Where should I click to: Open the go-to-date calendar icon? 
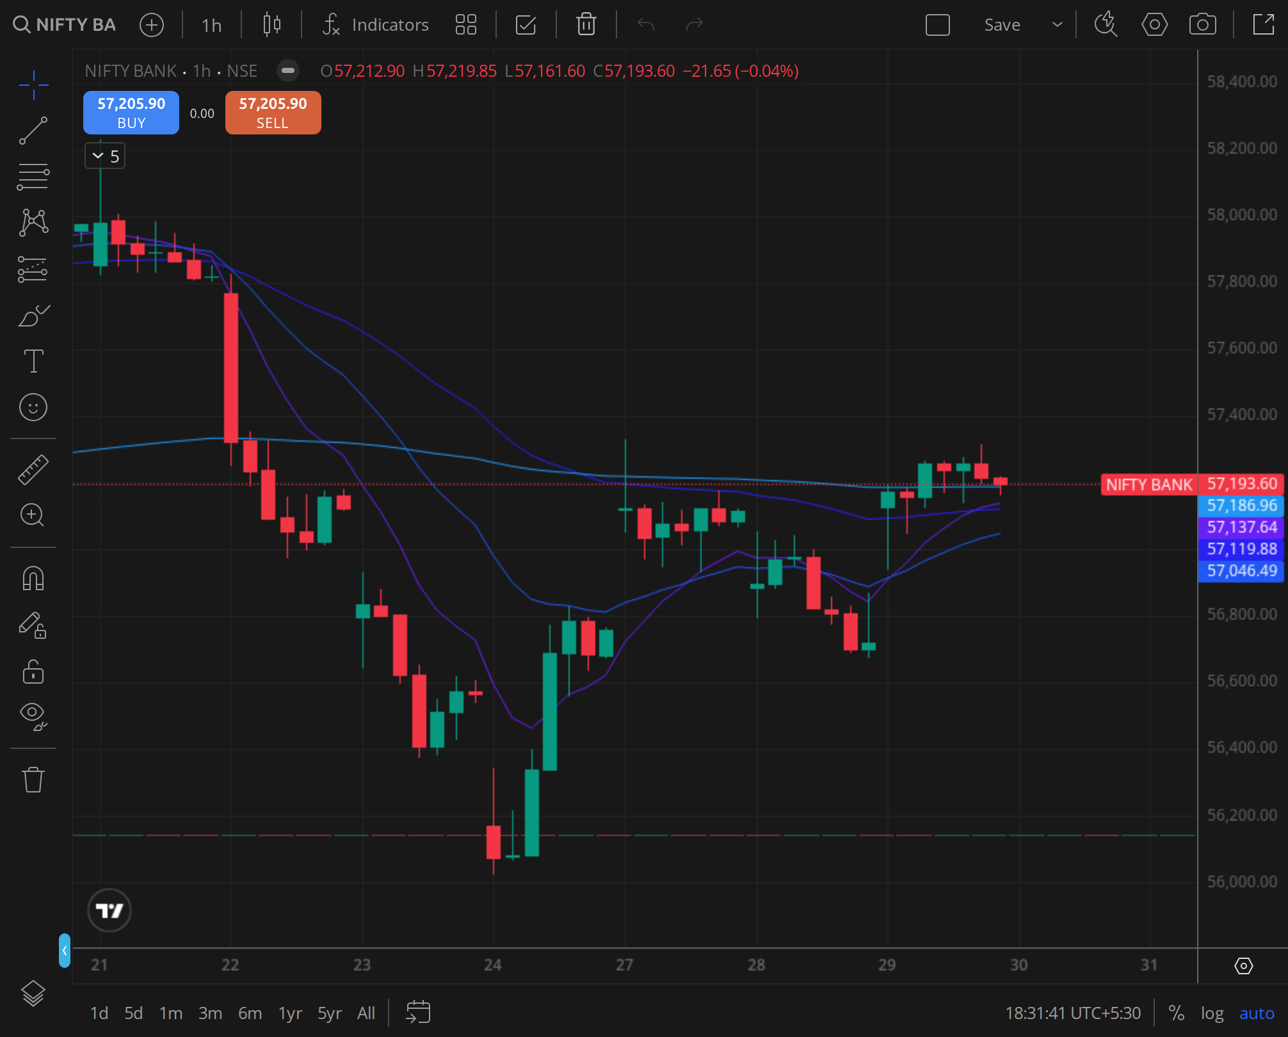point(418,1013)
